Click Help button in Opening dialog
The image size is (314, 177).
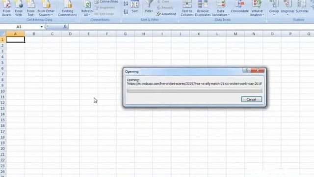pos(247,70)
